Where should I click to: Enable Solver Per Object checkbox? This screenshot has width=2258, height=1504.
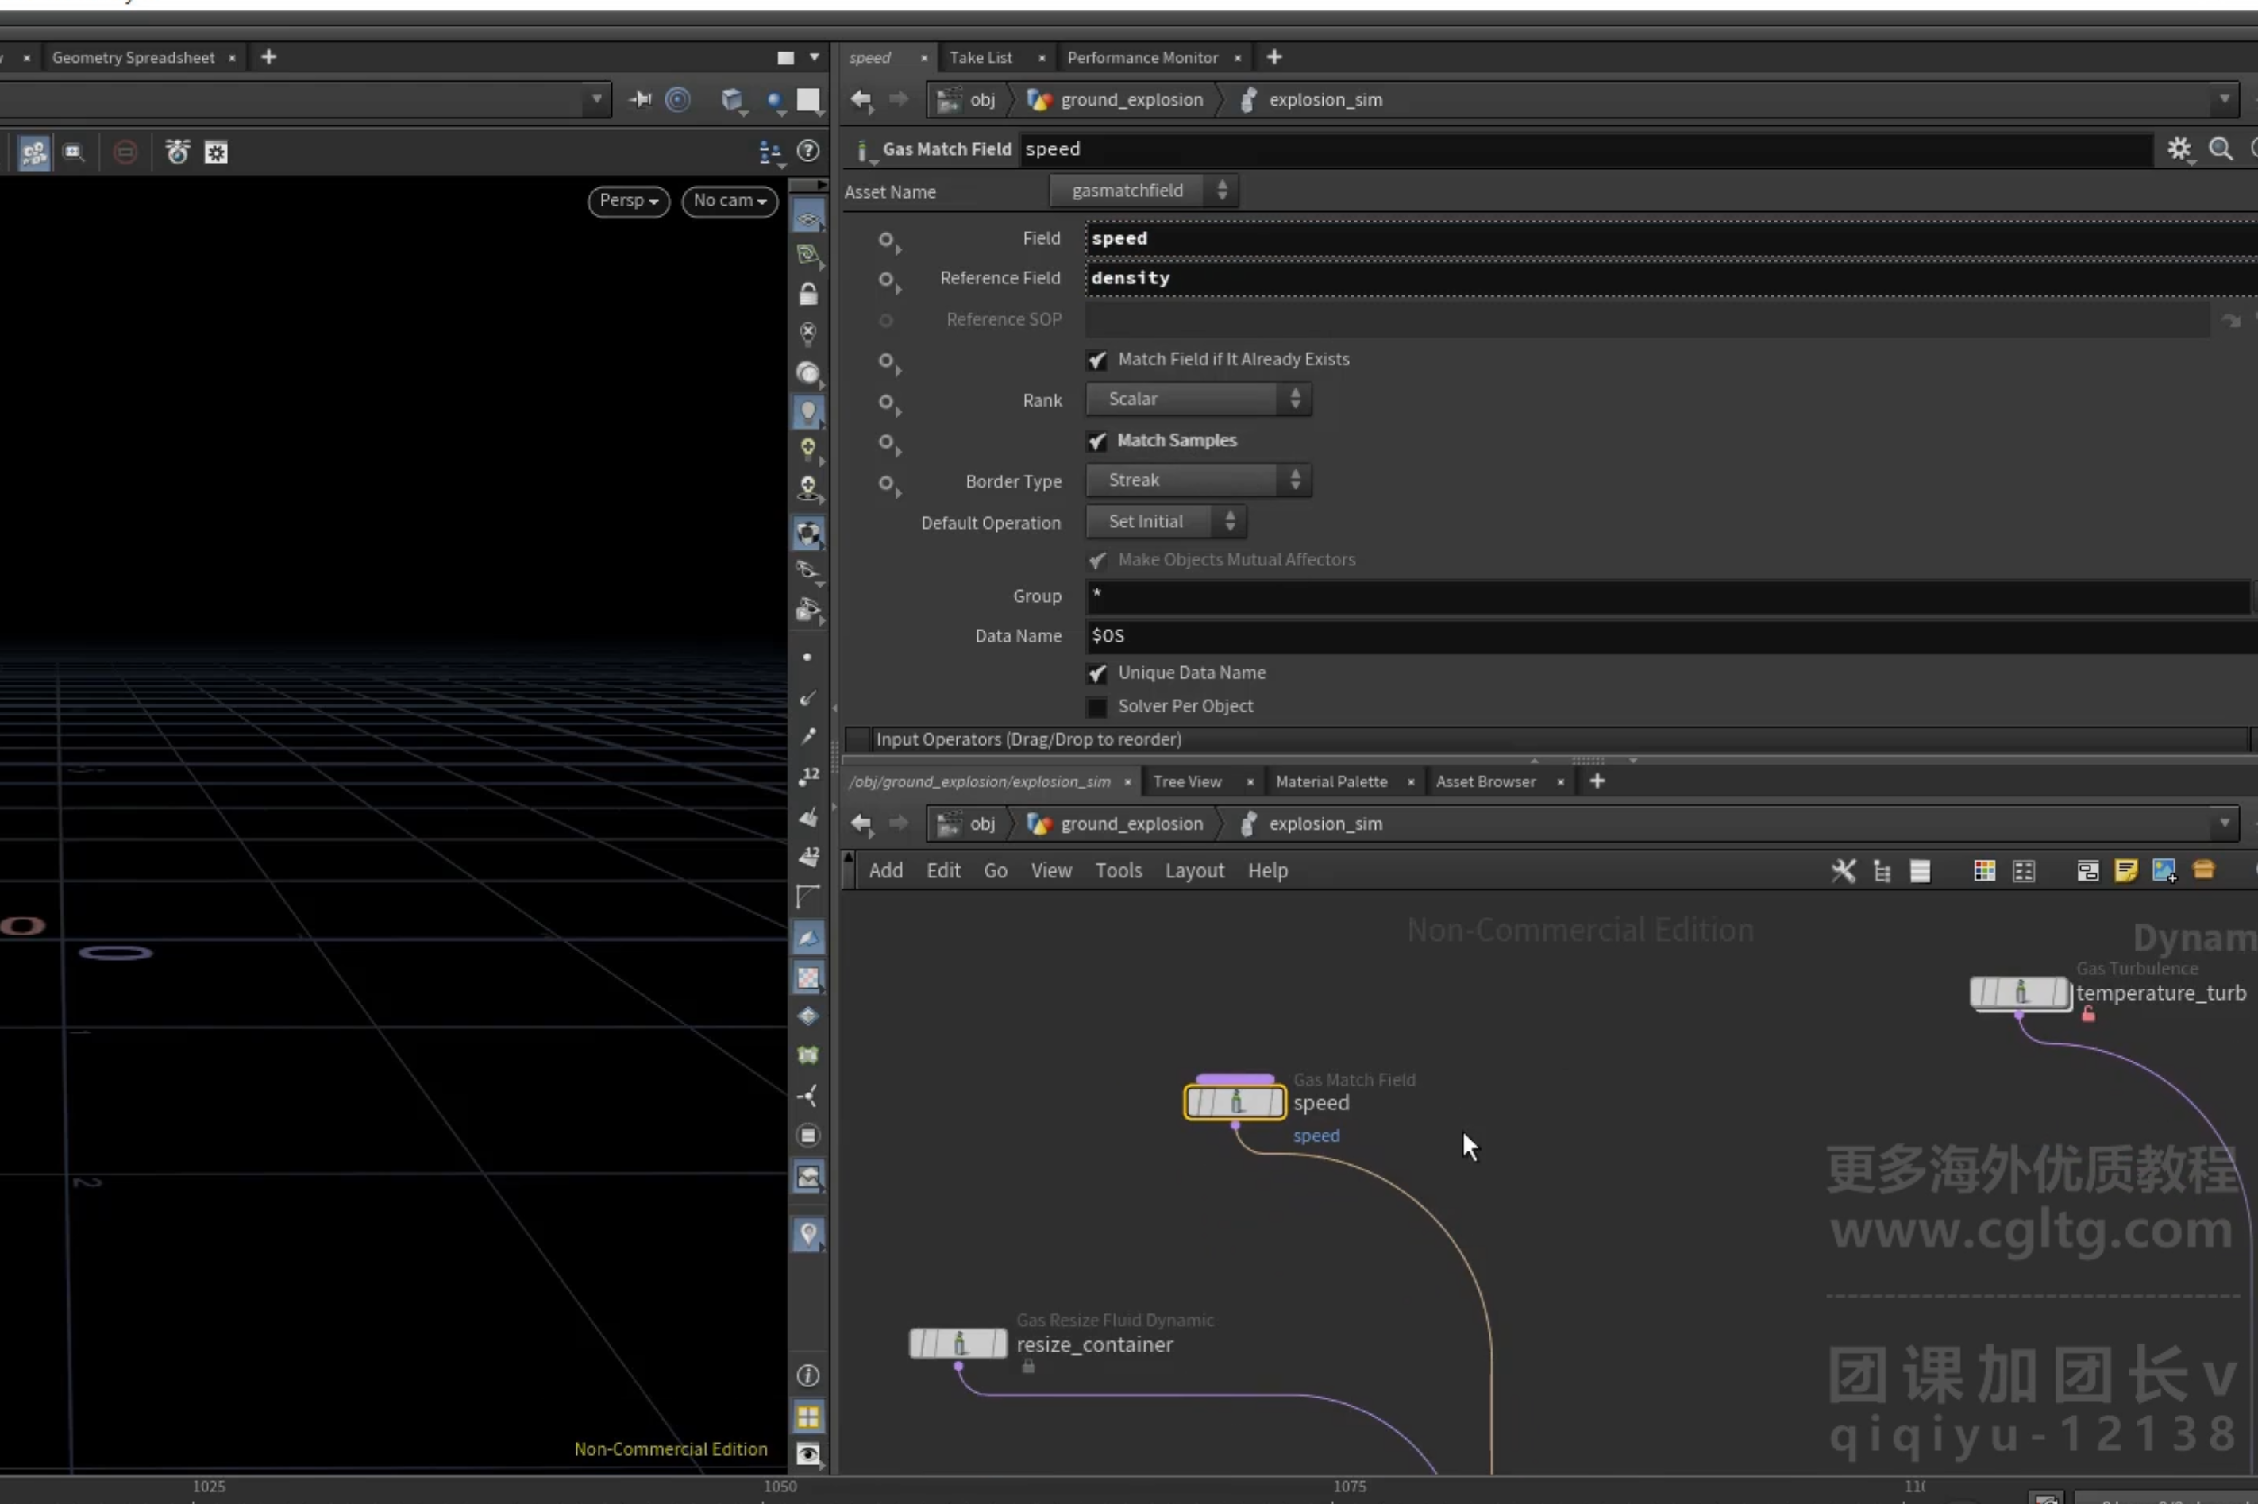[x=1097, y=707]
